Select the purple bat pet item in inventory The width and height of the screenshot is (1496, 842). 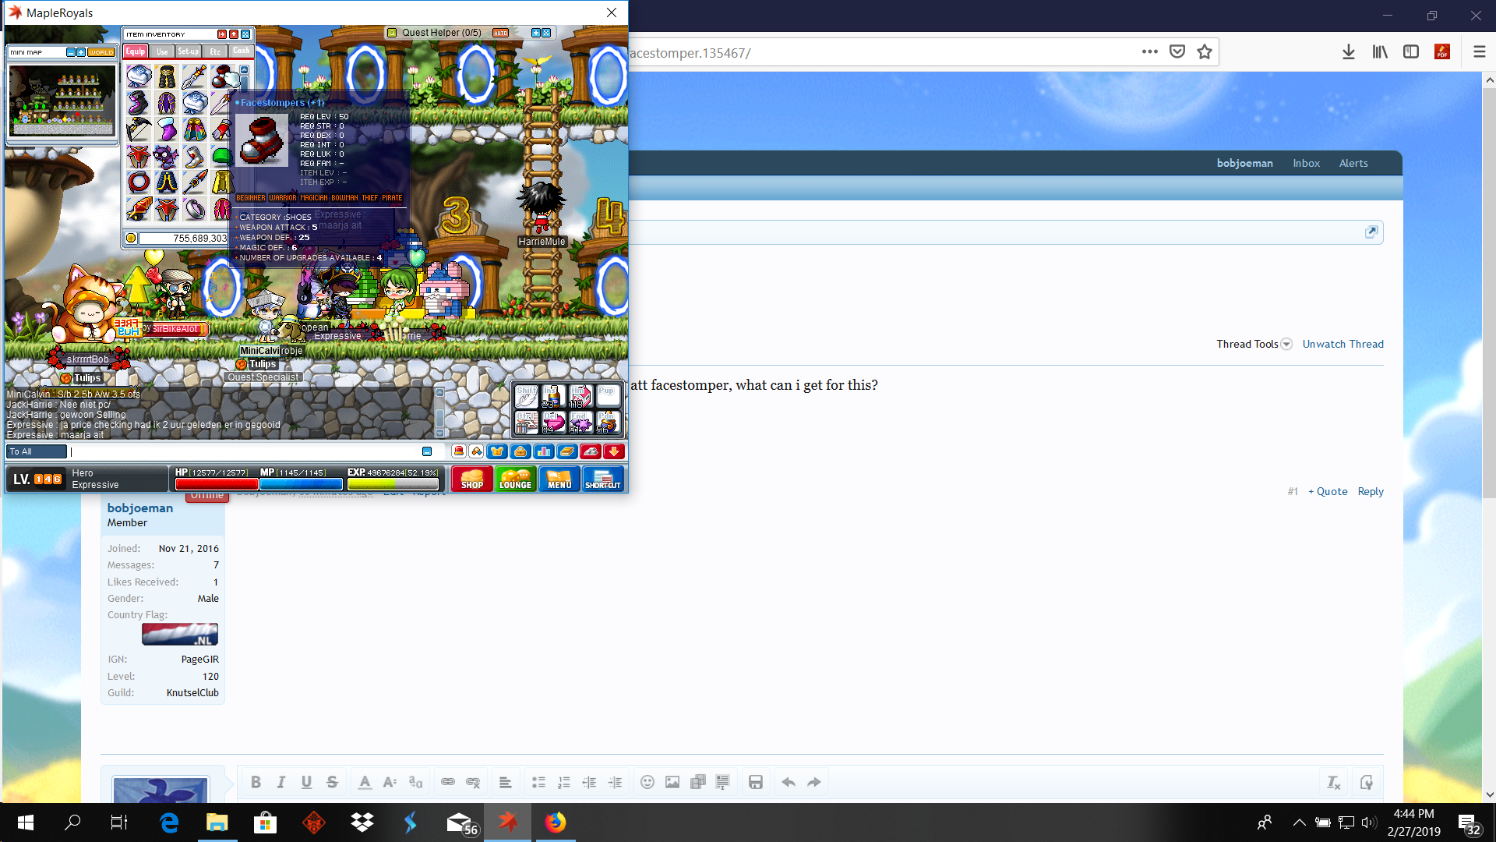tap(166, 156)
